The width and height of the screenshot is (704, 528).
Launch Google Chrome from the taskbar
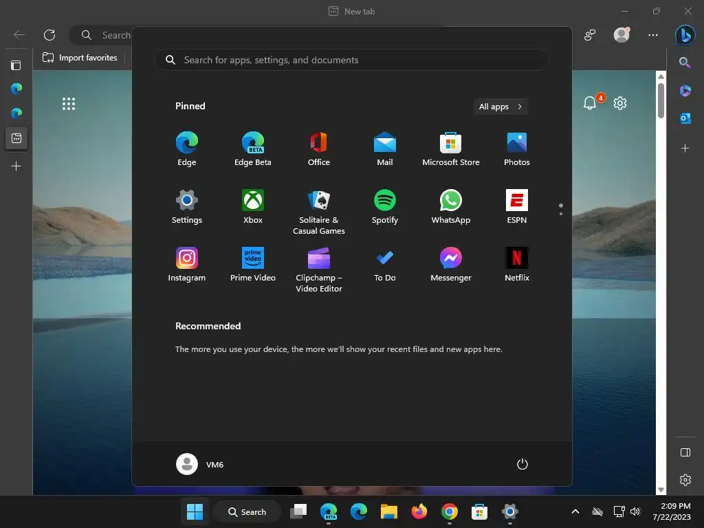click(x=450, y=511)
